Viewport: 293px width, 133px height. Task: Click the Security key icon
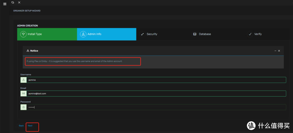[142, 34]
